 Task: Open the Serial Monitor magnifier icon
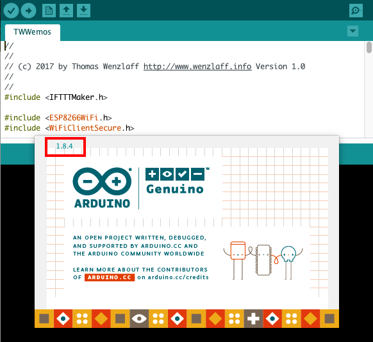[x=356, y=10]
